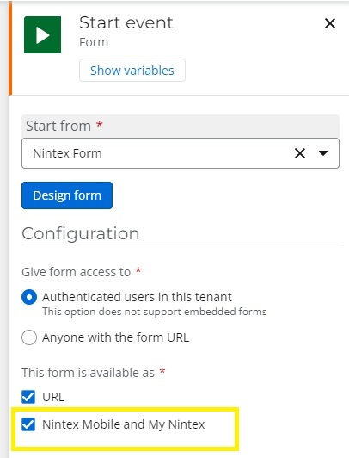Image resolution: width=349 pixels, height=458 pixels.
Task: Click the Start from field label
Action: (x=58, y=127)
